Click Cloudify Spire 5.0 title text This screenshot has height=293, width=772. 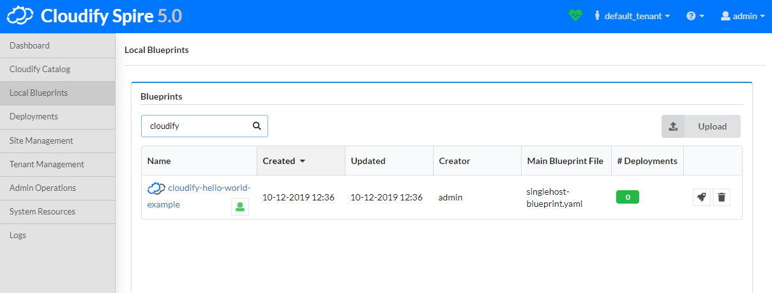(112, 16)
